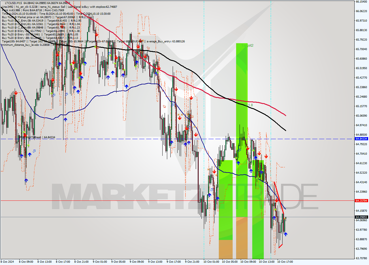Select the 'Line:3492' indicator status line
The width and height of the screenshot is (369, 265).
[59, 6]
